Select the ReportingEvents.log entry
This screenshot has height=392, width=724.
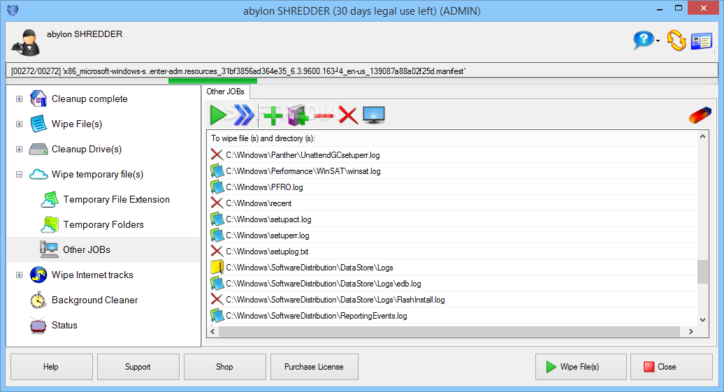(317, 316)
